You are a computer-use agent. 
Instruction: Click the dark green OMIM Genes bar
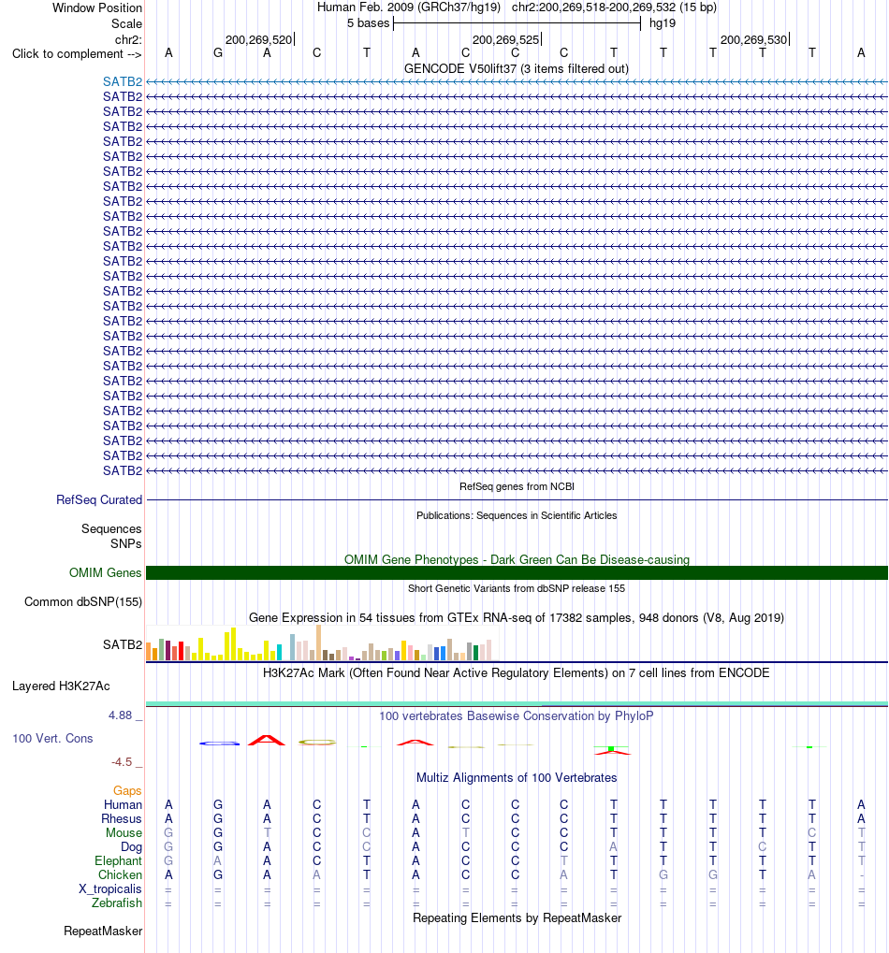coord(517,572)
